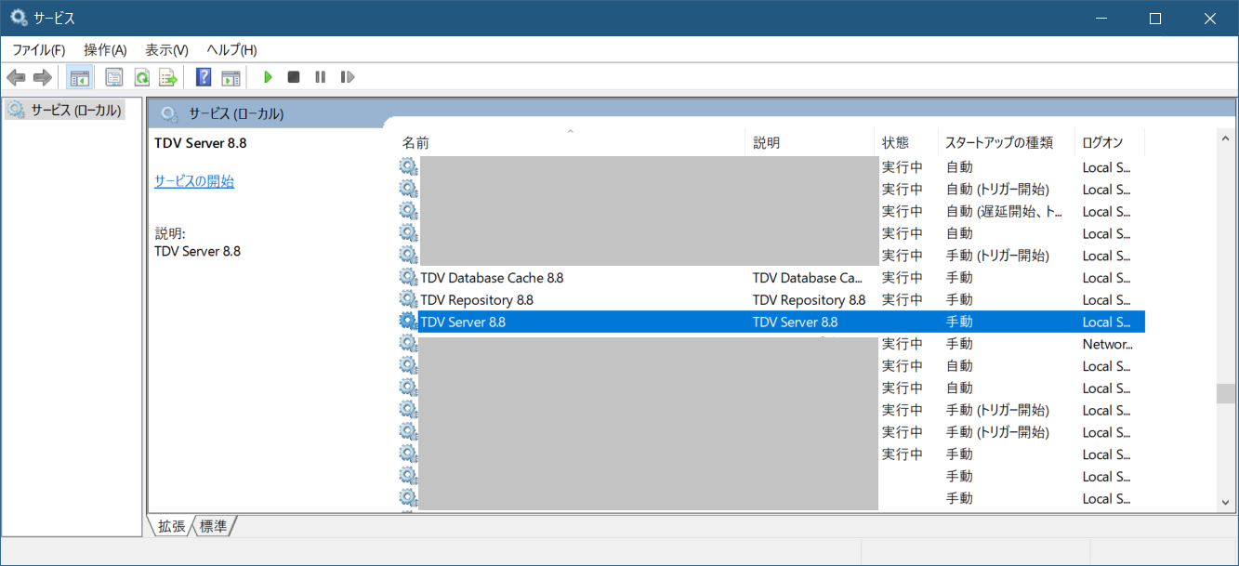Click the scroll-down arrow of the services list
This screenshot has height=566, width=1239.
click(x=1227, y=502)
